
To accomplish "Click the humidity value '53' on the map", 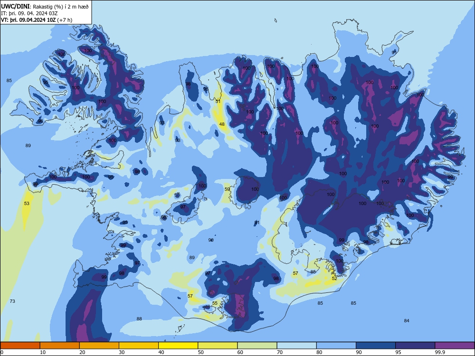I will point(27,204).
